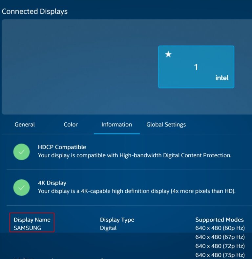Click the 4K-capable high definition display description
The image size is (252, 259).
tap(137, 191)
